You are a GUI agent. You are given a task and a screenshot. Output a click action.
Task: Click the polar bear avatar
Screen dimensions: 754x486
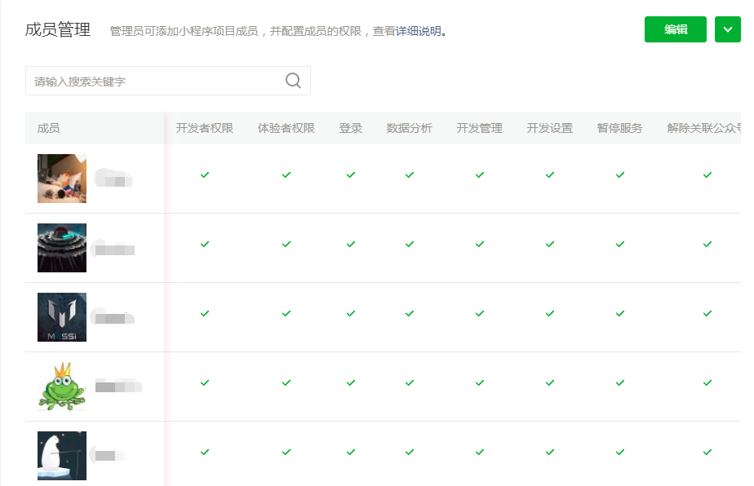click(x=62, y=455)
